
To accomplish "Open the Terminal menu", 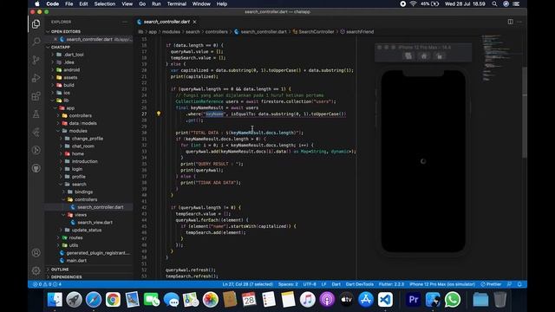I will pos(176,3).
